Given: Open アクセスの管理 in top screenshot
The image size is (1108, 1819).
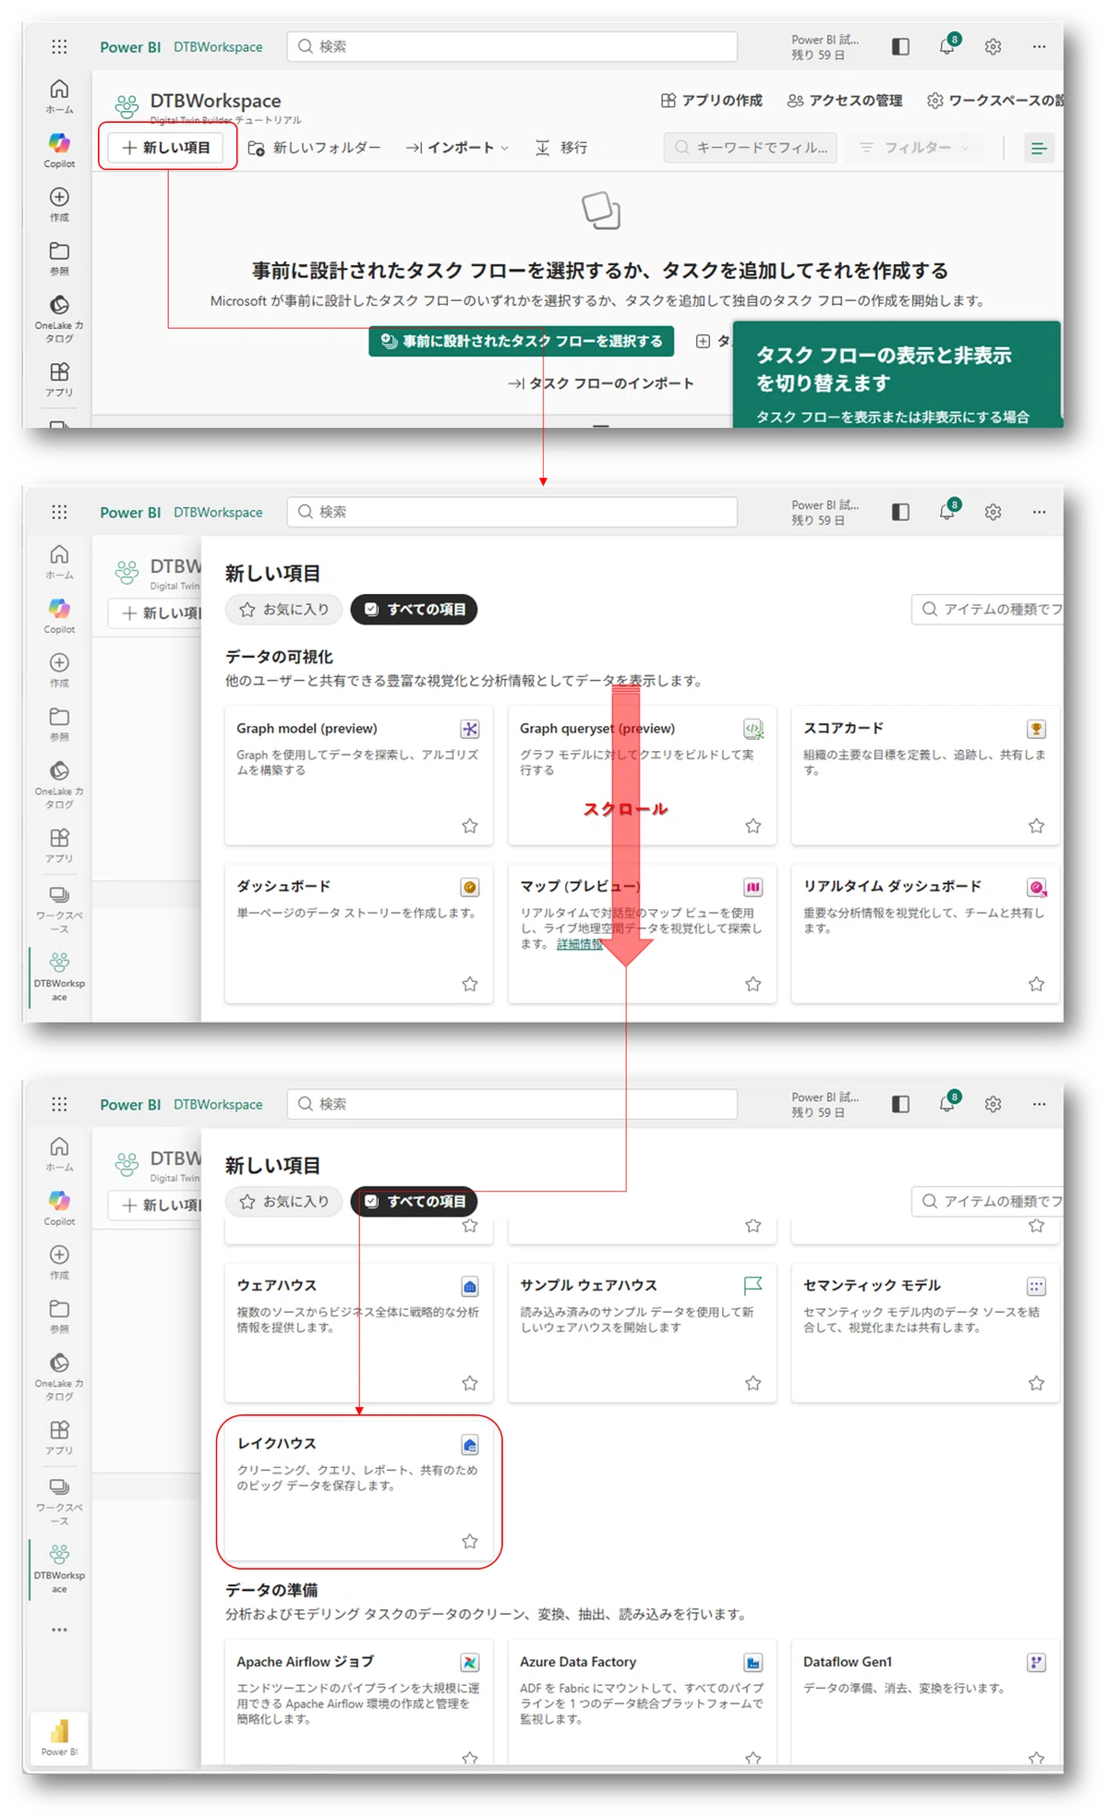Looking at the screenshot, I should coord(845,101).
